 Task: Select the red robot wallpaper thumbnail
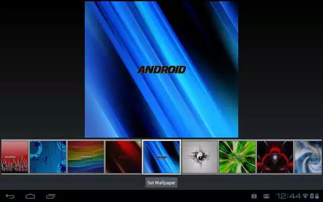[x=275, y=157]
